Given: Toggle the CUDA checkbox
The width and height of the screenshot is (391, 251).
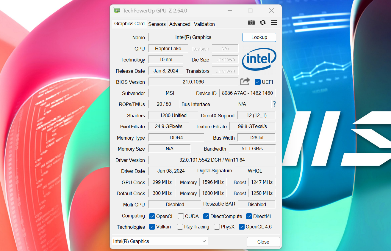Looking at the screenshot, I should (x=181, y=216).
